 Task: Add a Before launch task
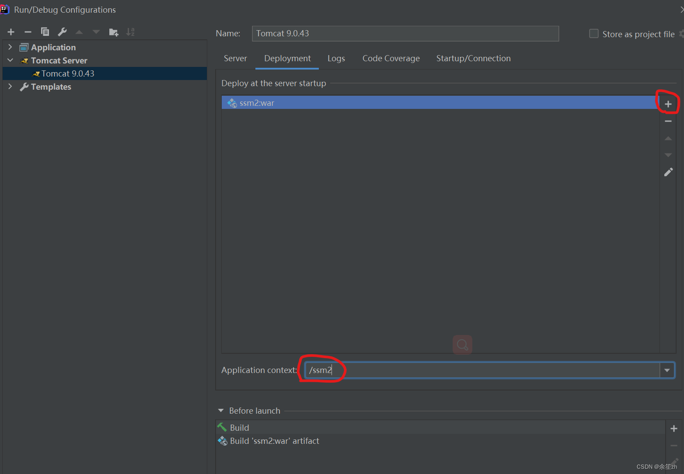click(674, 429)
